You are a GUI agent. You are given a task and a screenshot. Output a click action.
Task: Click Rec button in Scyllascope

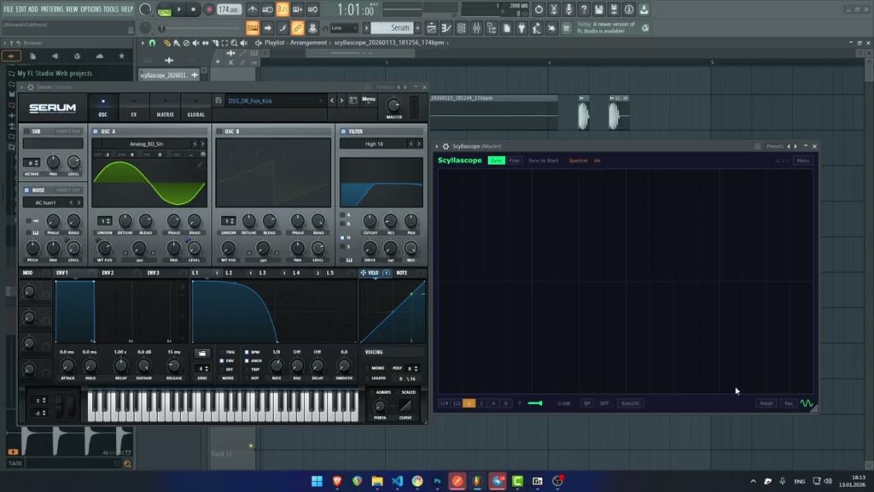789,403
